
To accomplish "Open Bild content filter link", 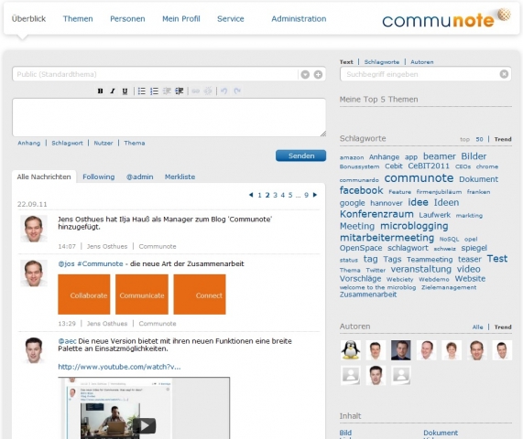I will pos(345,433).
